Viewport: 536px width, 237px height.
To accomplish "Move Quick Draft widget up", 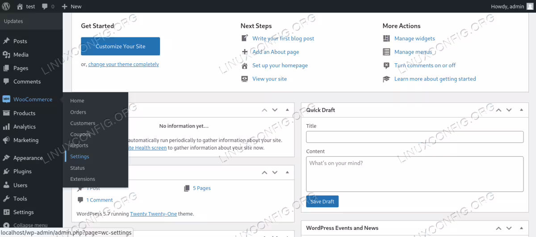I will coord(498,110).
